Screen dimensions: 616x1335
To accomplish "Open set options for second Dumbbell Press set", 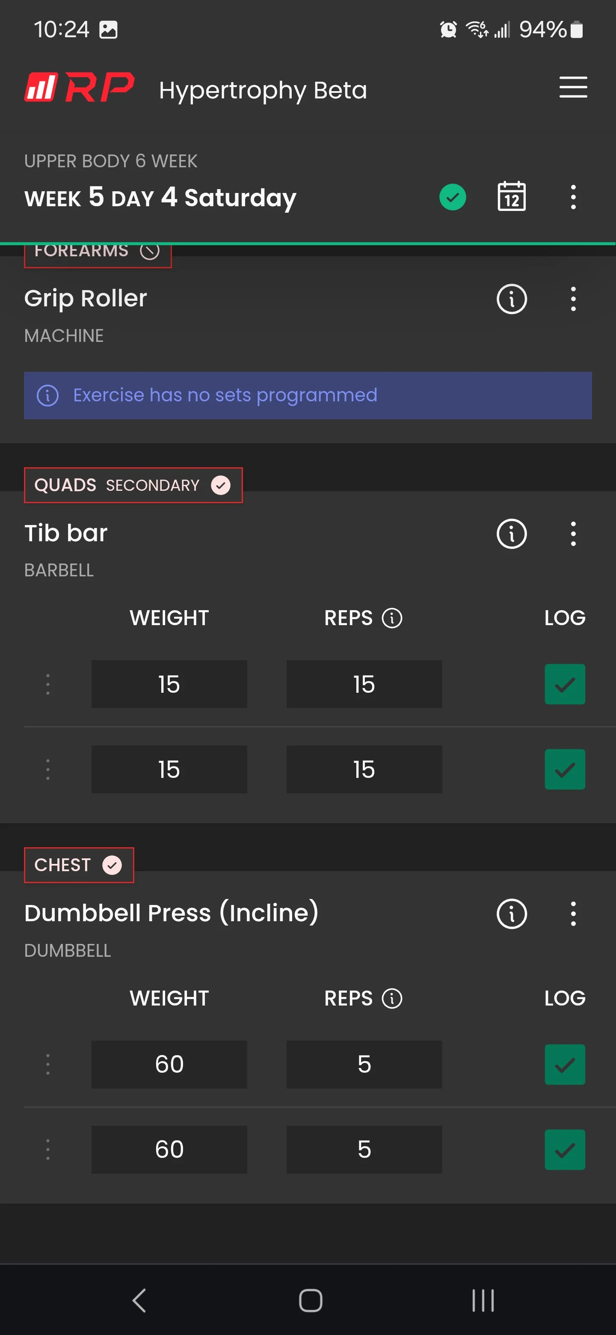I will 47,1149.
